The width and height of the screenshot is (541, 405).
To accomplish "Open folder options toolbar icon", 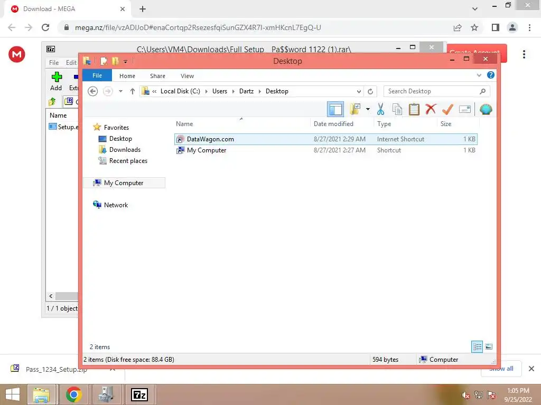I will 355,109.
